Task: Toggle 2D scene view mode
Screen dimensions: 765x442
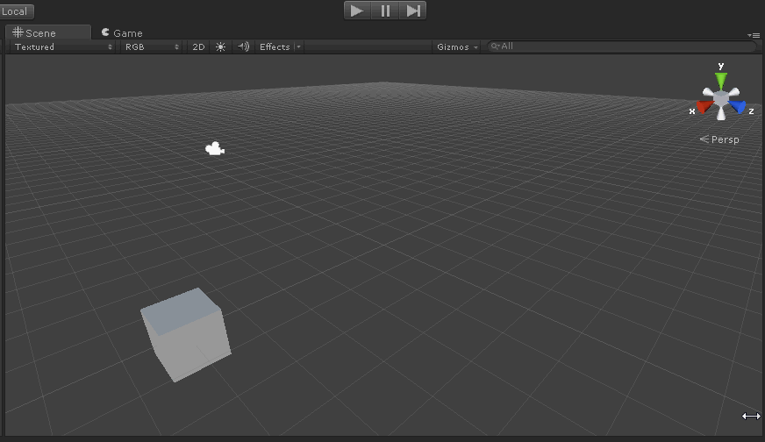Action: [x=198, y=46]
